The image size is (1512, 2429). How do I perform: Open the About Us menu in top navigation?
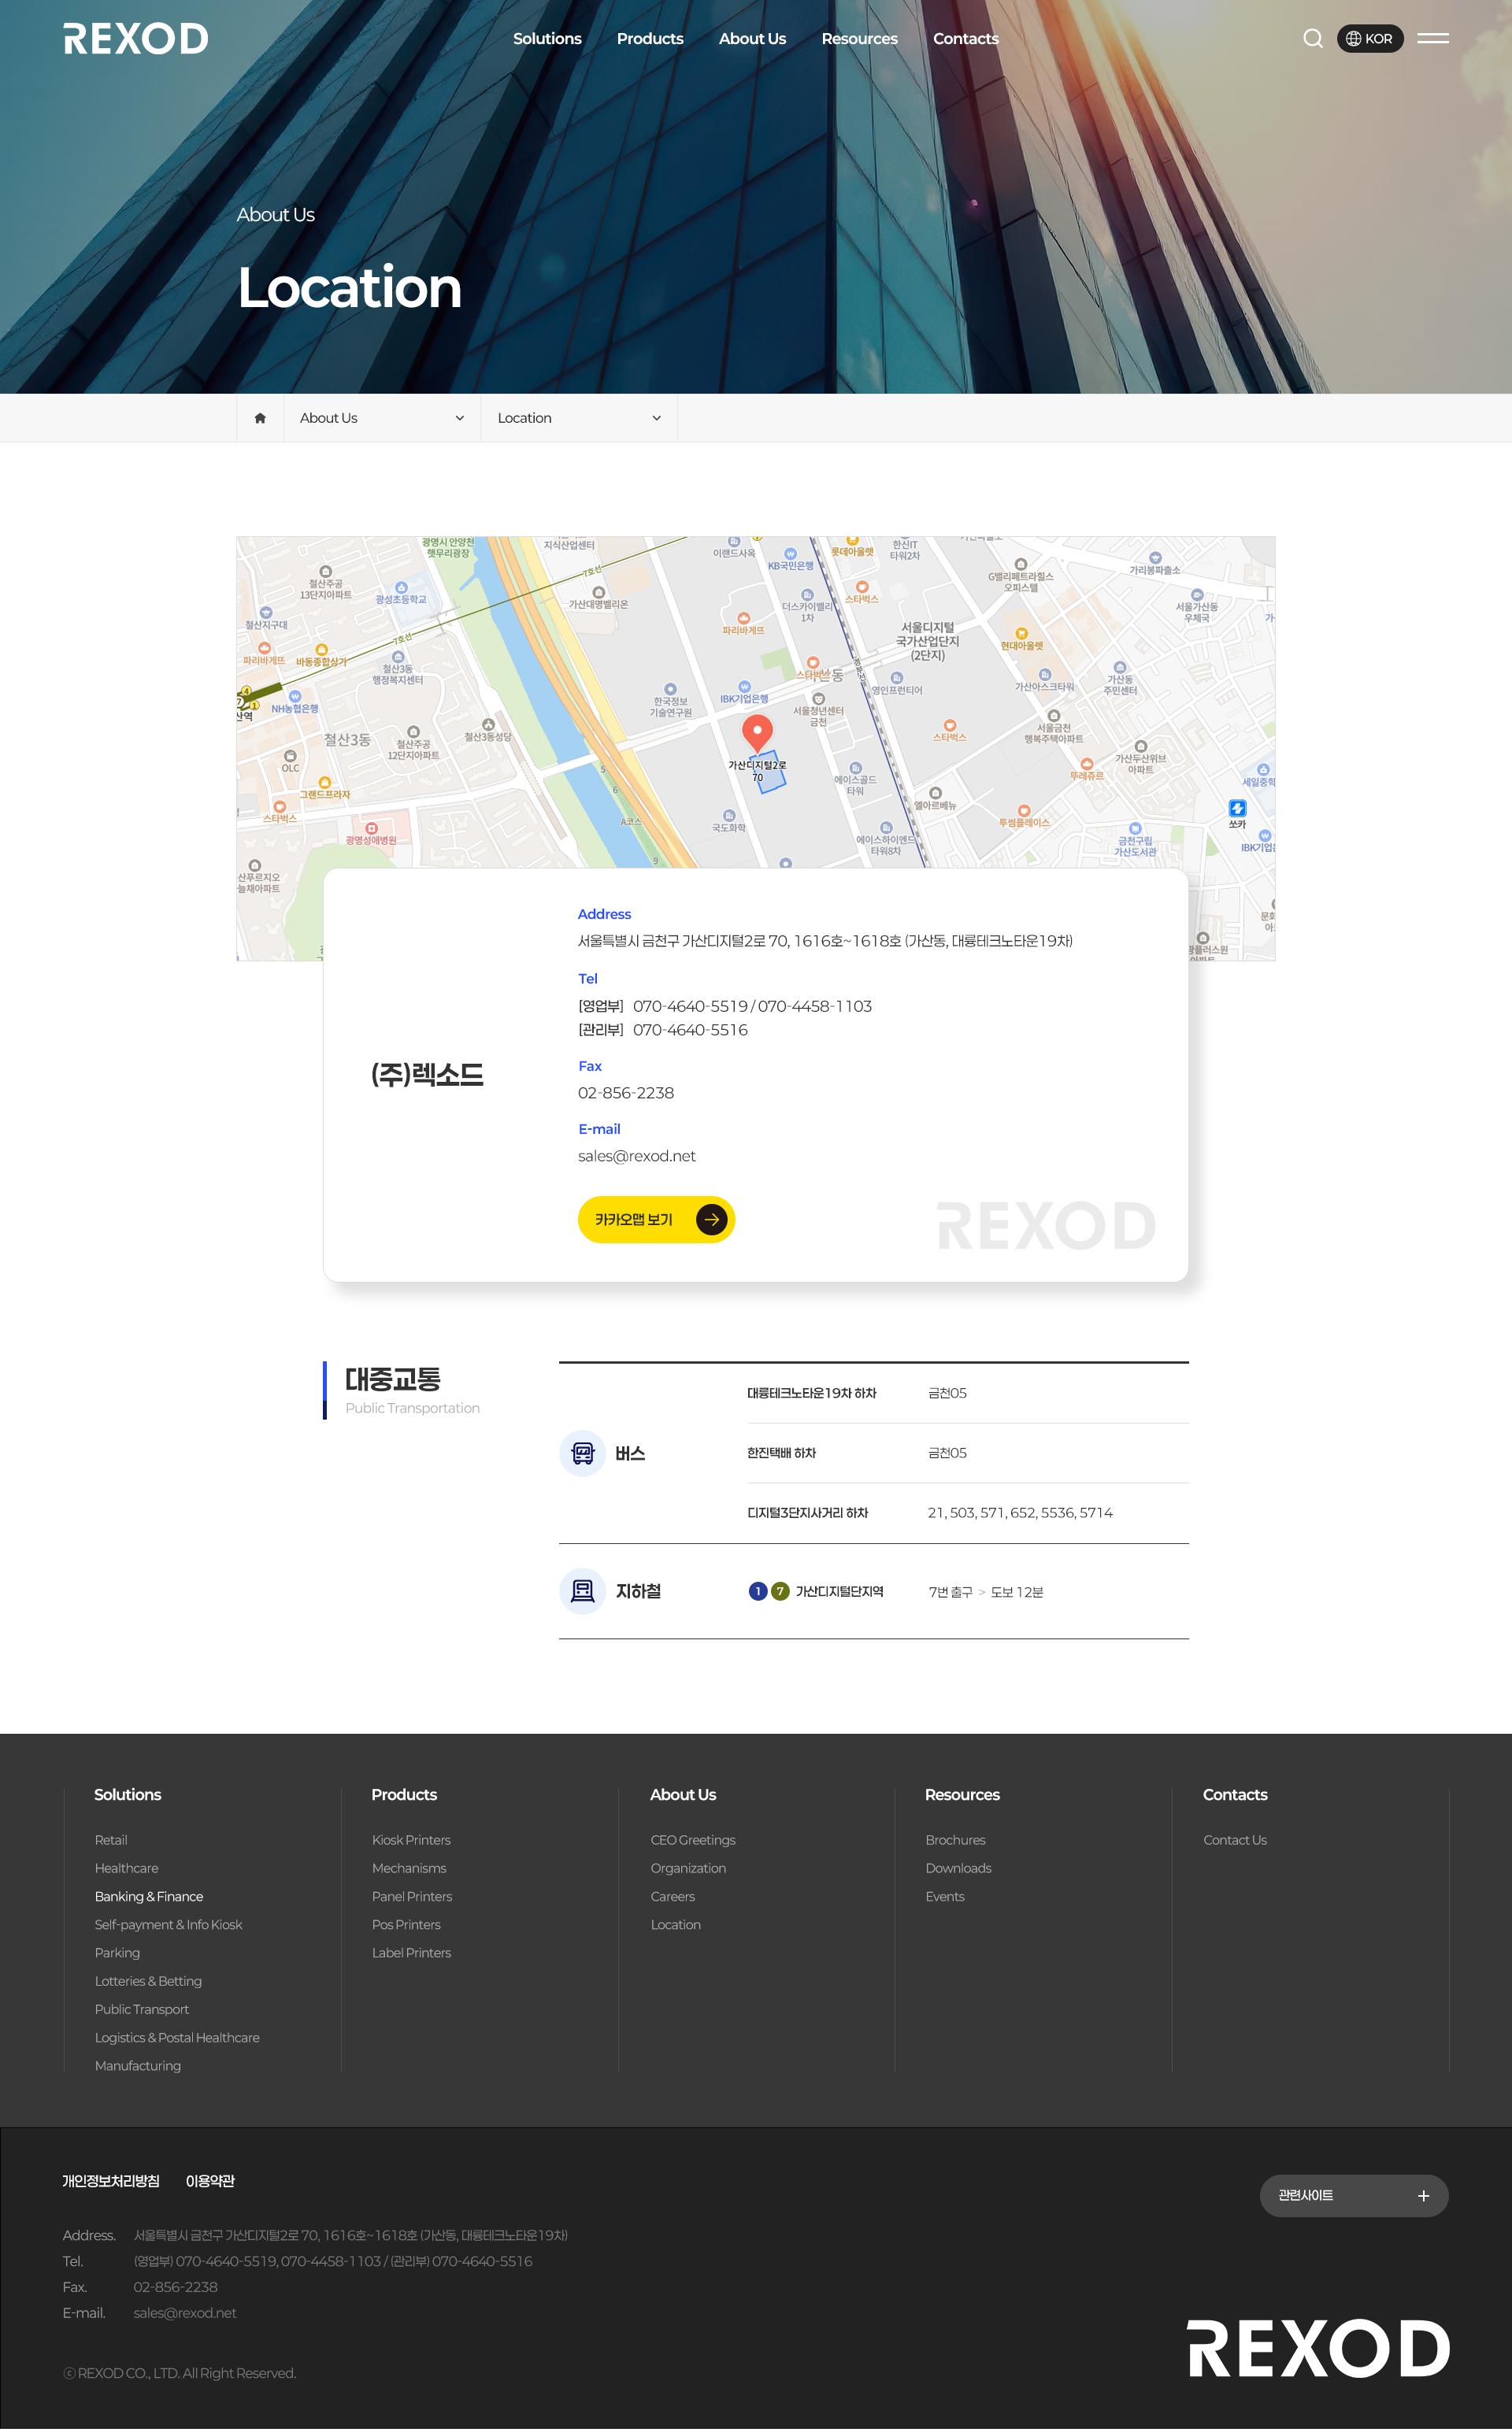coord(752,39)
